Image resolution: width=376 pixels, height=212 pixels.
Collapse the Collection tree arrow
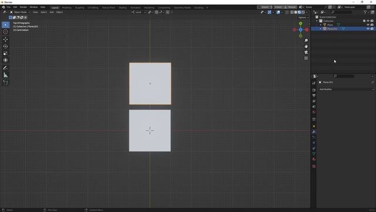coord(317,21)
